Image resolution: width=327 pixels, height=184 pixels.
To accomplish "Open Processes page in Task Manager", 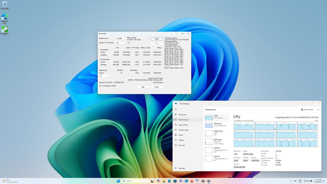I will (188, 114).
